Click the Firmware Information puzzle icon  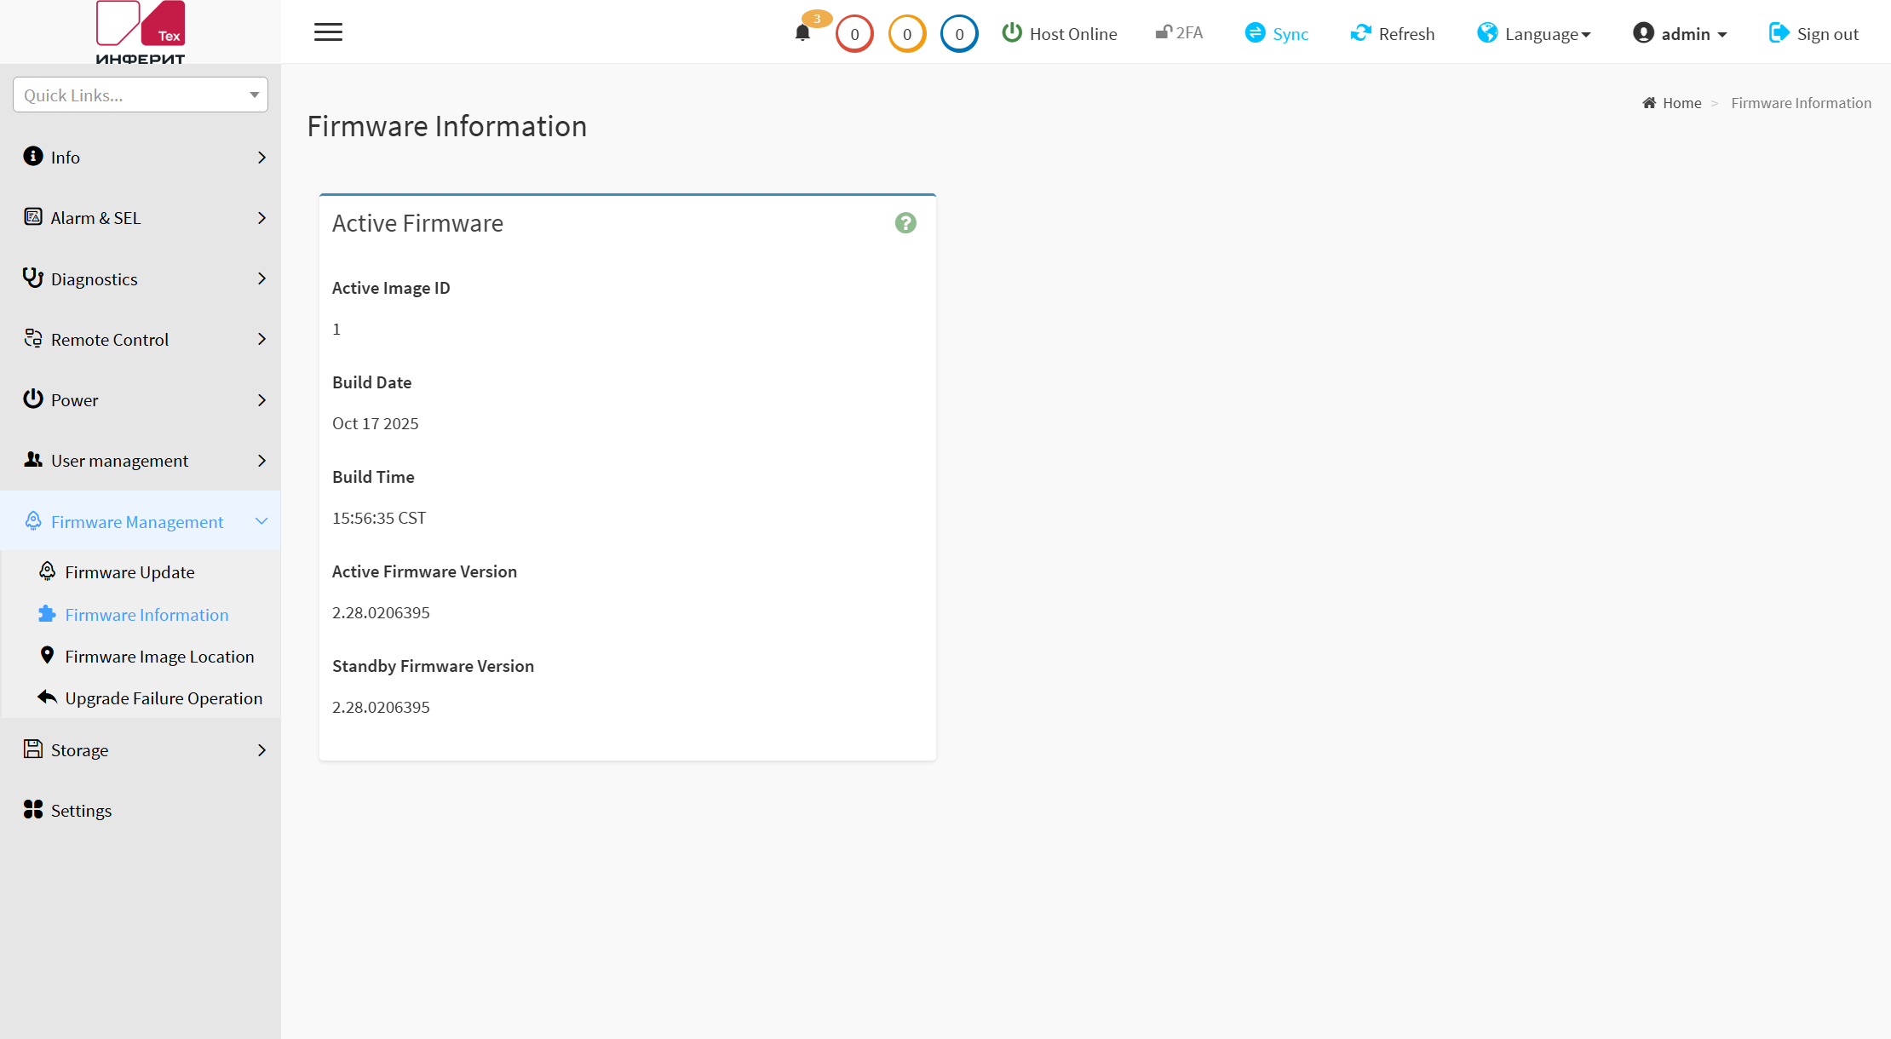[x=48, y=614]
